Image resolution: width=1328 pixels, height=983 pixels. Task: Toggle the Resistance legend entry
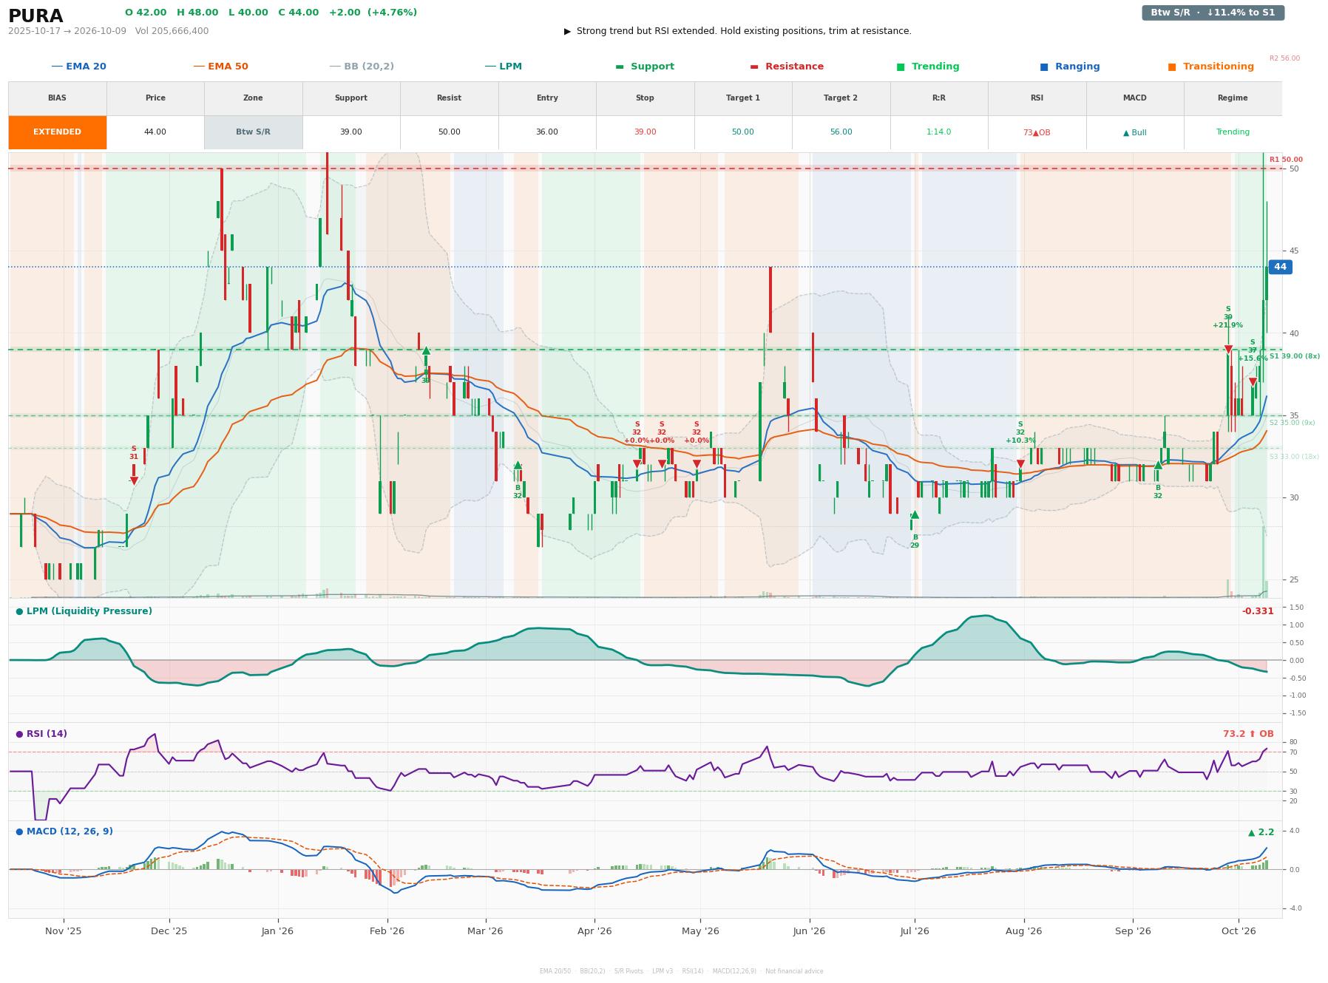pyautogui.click(x=787, y=67)
